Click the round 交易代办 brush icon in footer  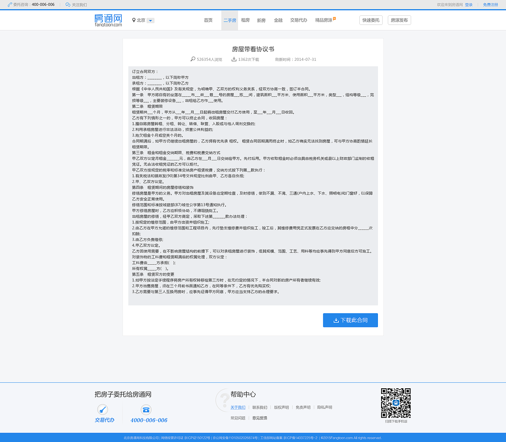tap(102, 409)
